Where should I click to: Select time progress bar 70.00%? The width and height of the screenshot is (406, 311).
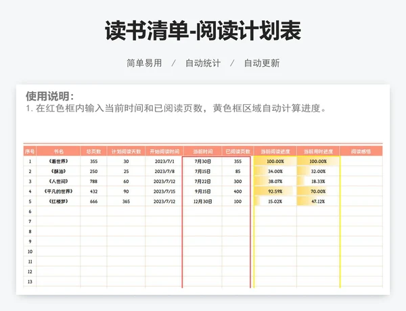318,191
